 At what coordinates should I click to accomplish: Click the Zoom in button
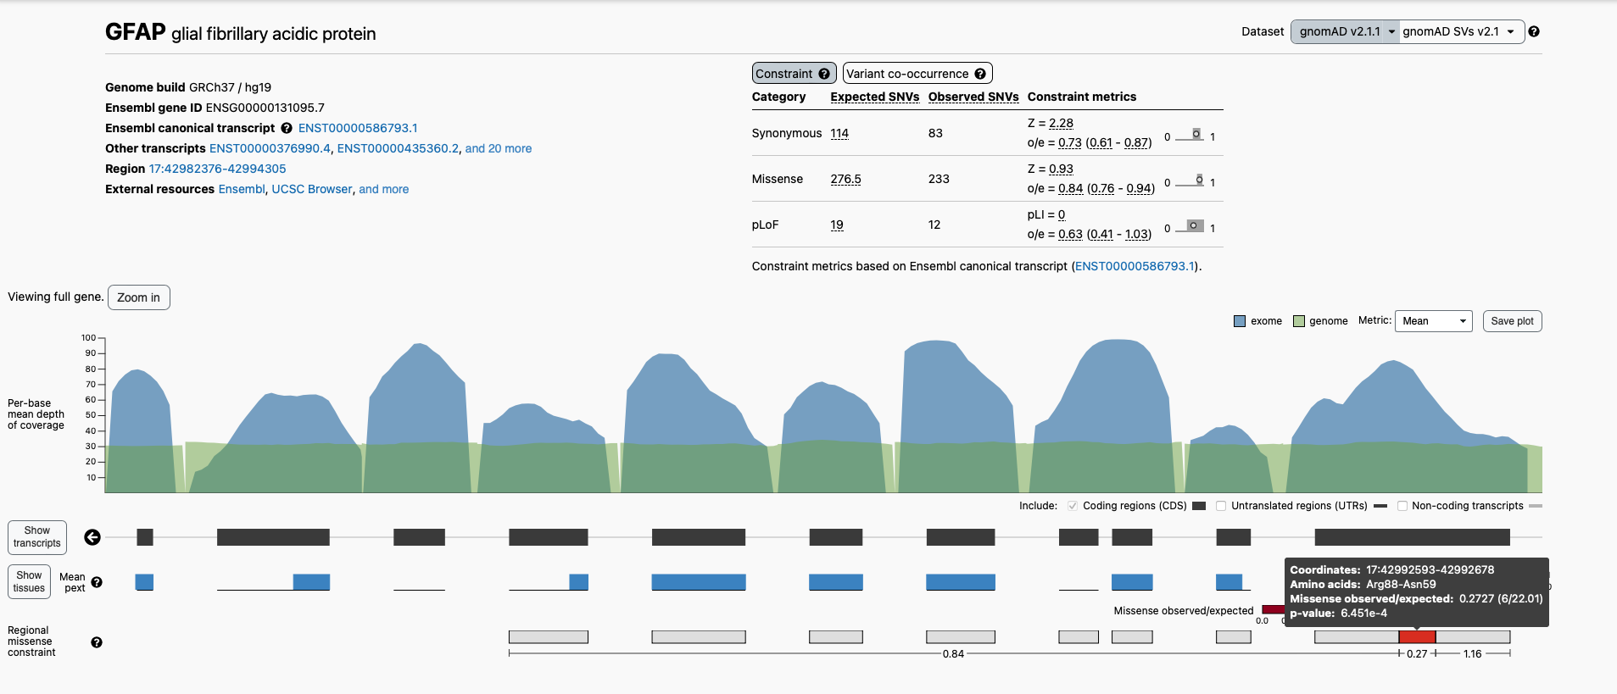(139, 297)
